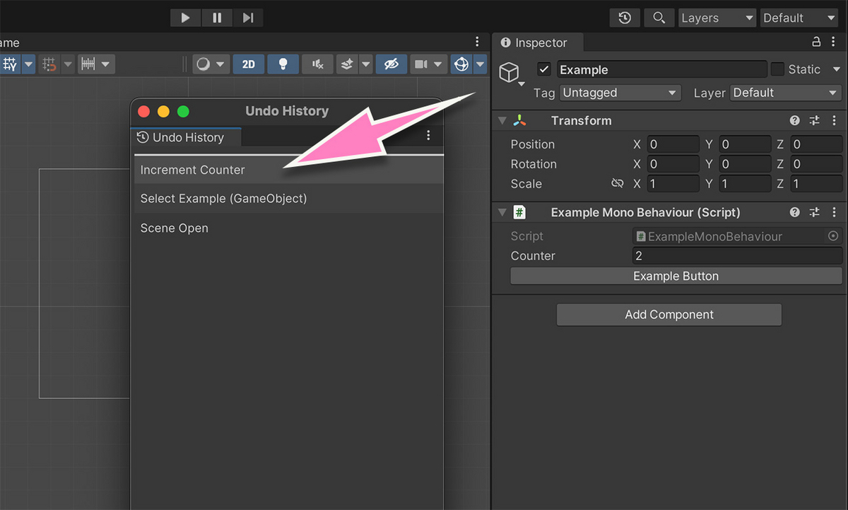Image resolution: width=848 pixels, height=510 pixels.
Task: Click the script component hash icon
Action: [520, 212]
